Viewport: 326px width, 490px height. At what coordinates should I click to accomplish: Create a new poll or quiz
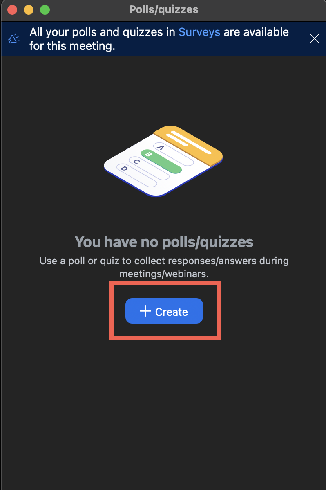[164, 311]
